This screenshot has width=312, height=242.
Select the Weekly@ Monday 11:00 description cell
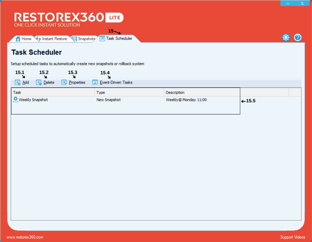[186, 100]
